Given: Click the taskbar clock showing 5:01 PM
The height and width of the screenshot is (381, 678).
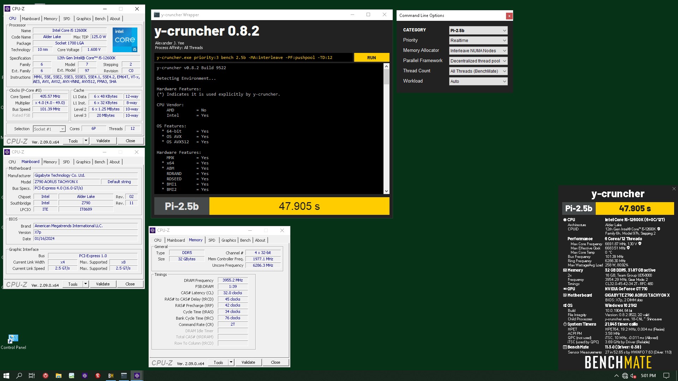Looking at the screenshot, I should click(648, 376).
